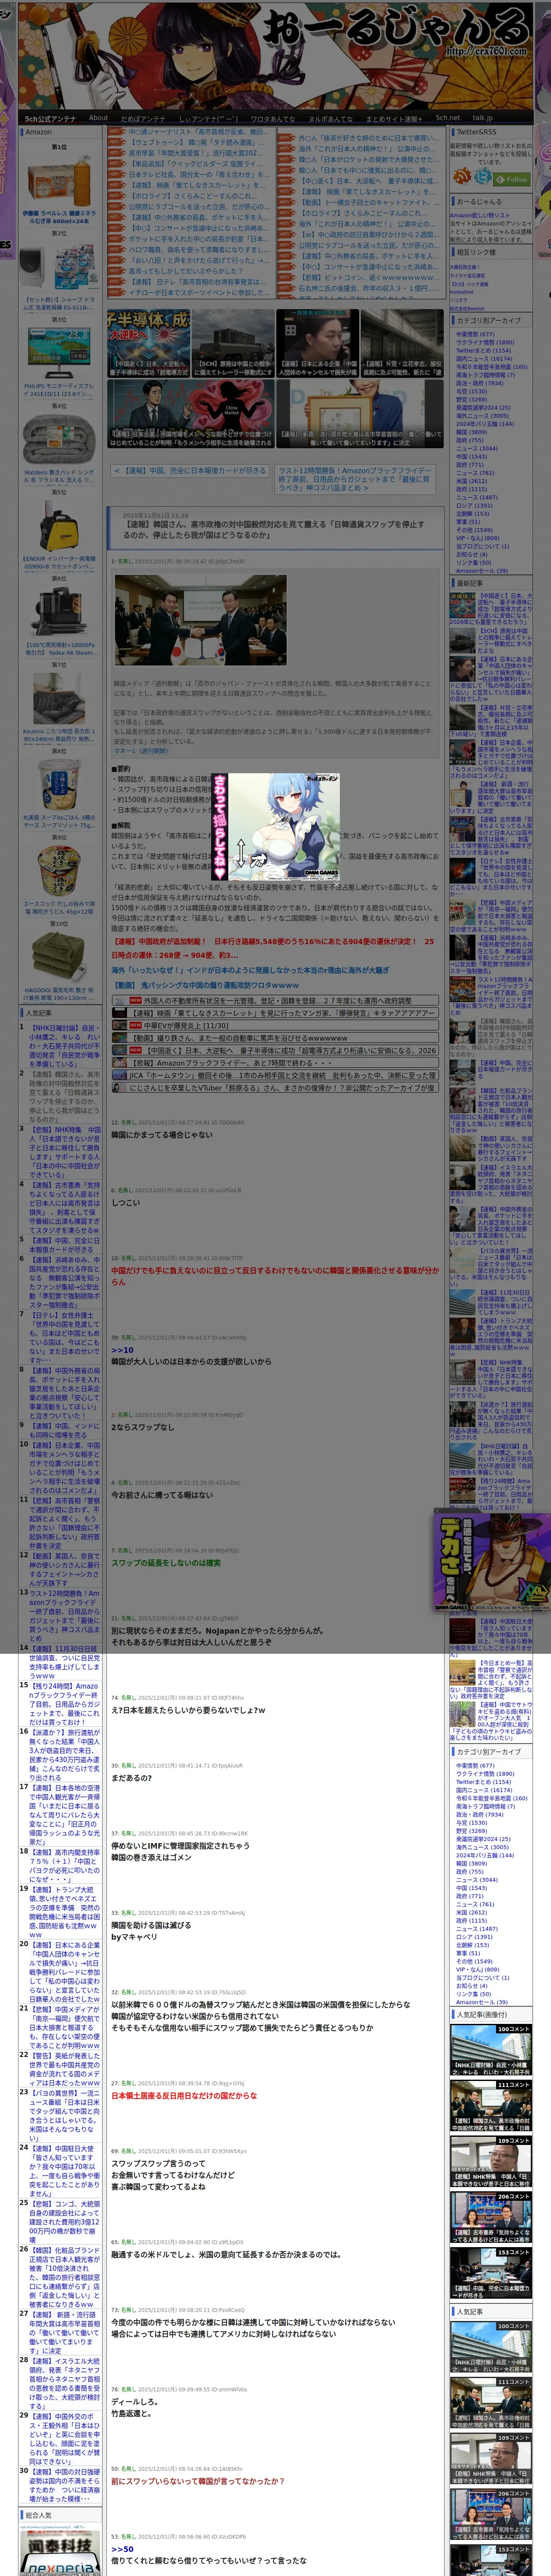Open the 【ウェブトゥーン】鬱の俺 headline

click(x=197, y=142)
